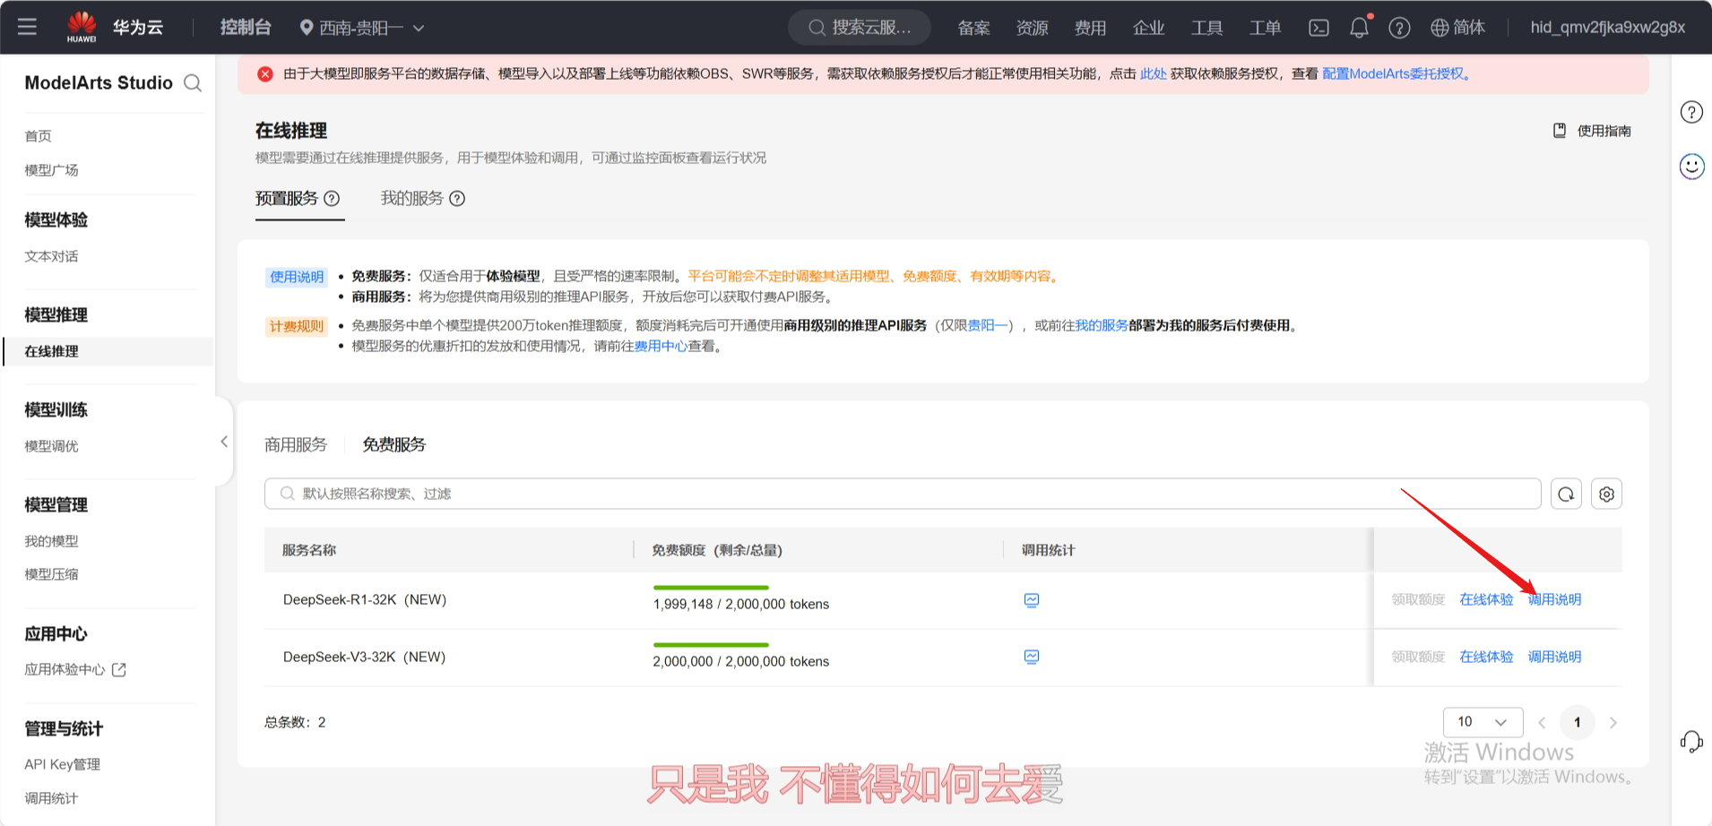Screen dimensions: 1712x826
Task: Click the notification bell icon
Action: coord(1359,28)
